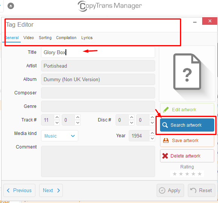The image size is (218, 203).
Task: Set rating to four stars
Action: [x=194, y=174]
